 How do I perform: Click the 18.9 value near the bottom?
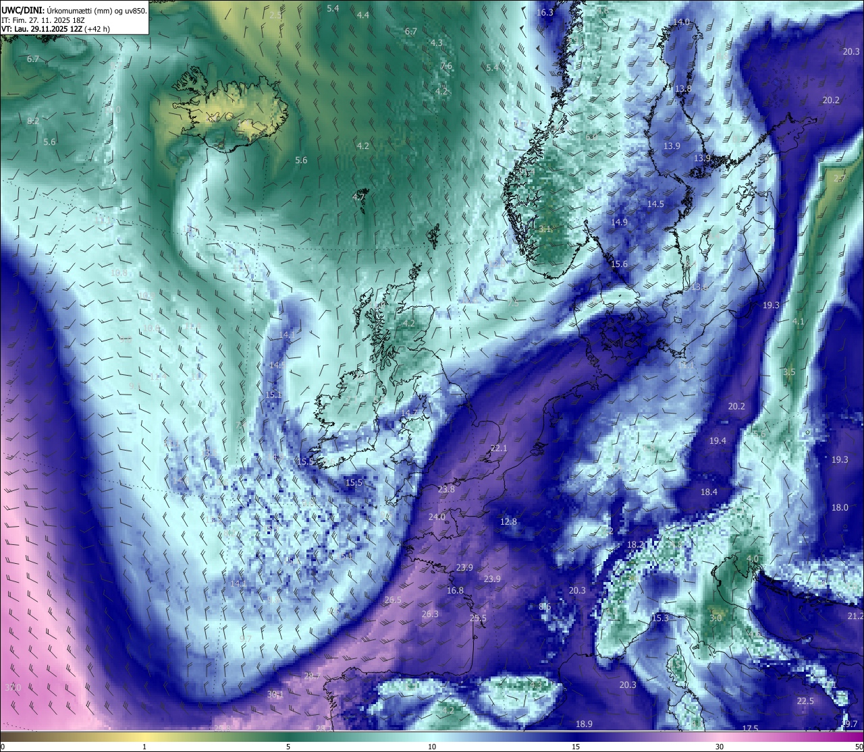click(x=584, y=724)
